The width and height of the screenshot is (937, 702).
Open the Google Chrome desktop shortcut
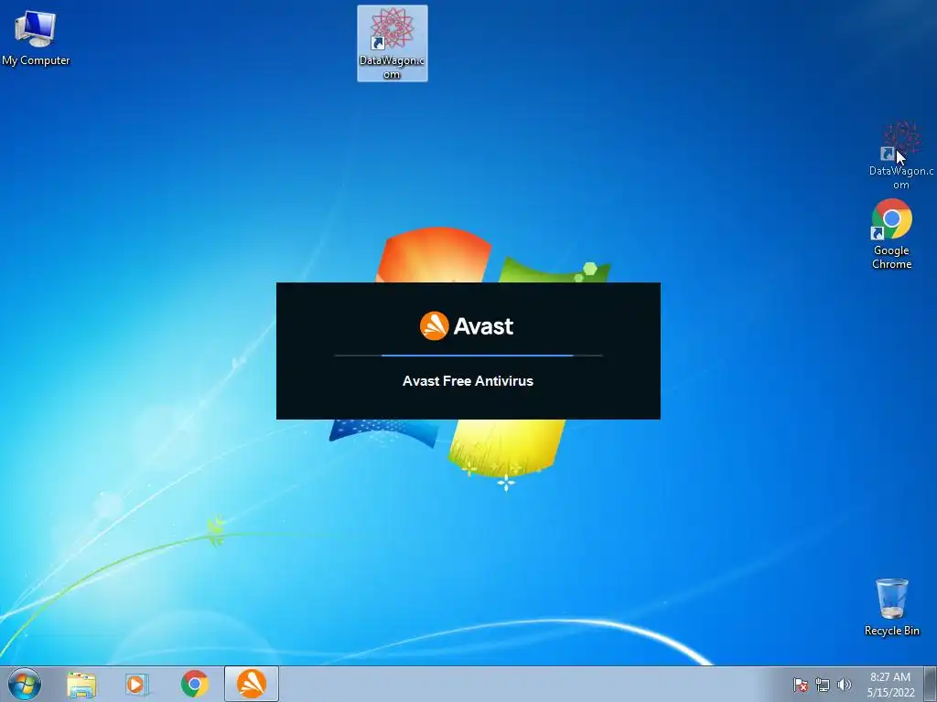click(x=891, y=234)
